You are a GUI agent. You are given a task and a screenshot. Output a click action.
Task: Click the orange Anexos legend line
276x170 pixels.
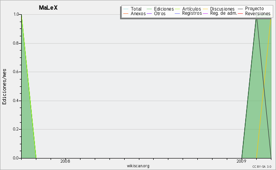click(x=126, y=13)
